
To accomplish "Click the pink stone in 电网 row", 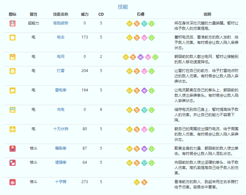I will point(148,57).
